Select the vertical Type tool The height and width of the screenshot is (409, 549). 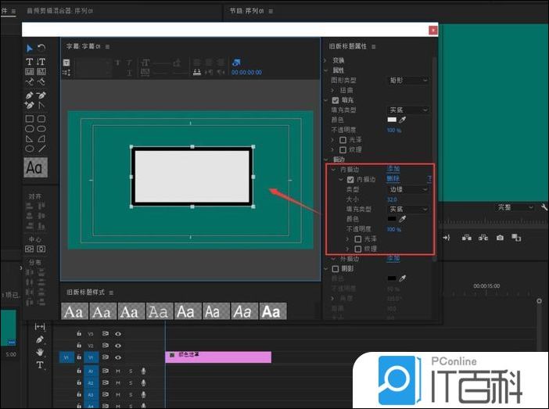[x=41, y=62]
